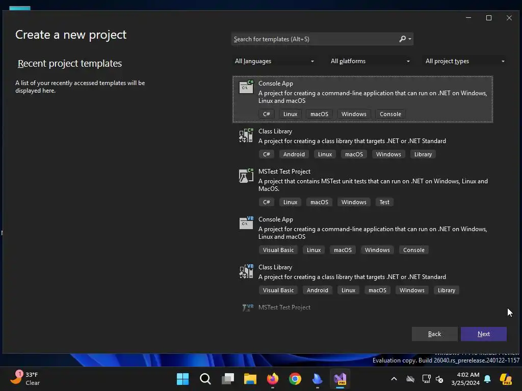Open notification bell in taskbar

pos(487,379)
